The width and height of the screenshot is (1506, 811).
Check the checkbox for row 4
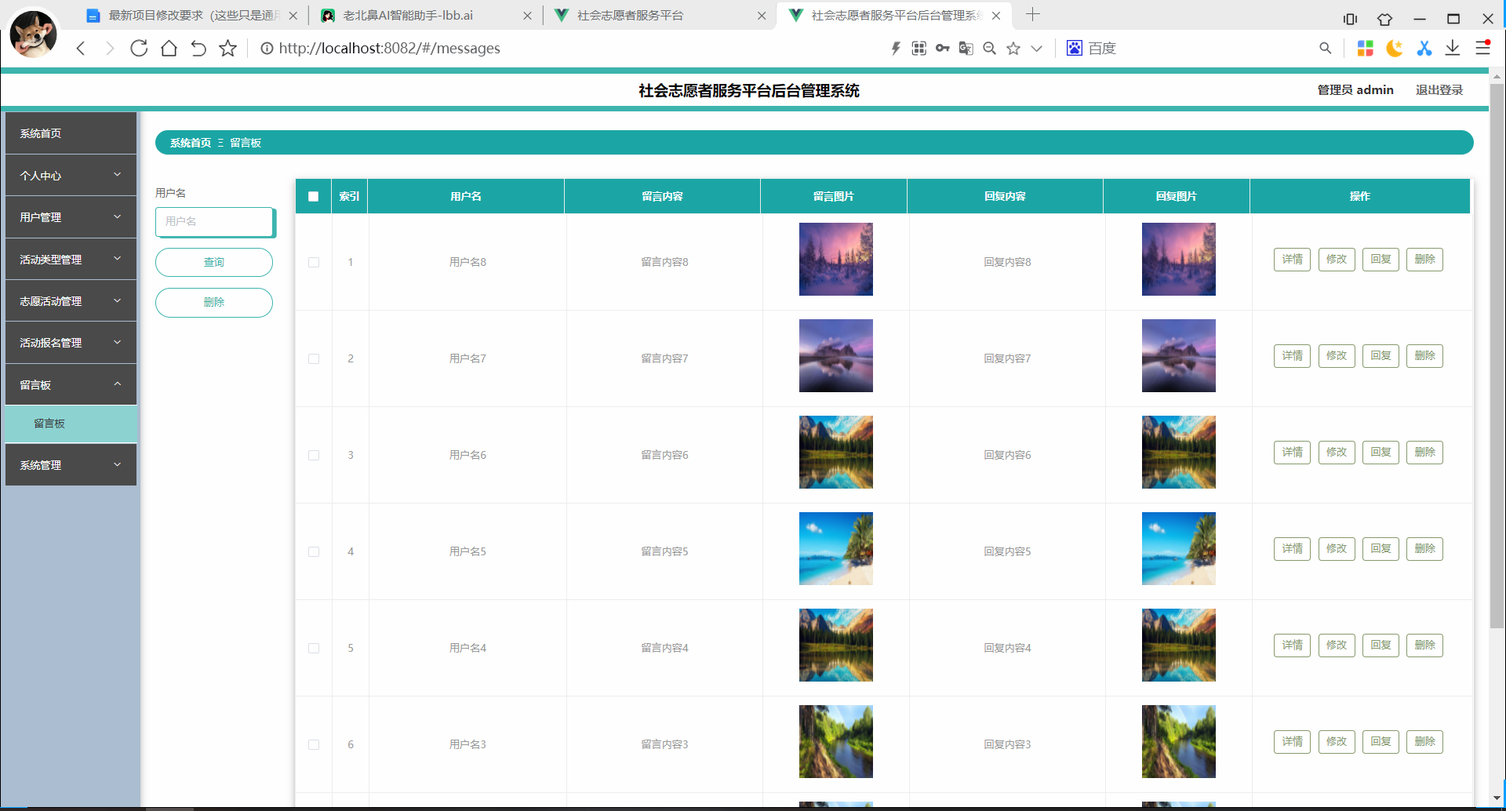pyautogui.click(x=314, y=551)
